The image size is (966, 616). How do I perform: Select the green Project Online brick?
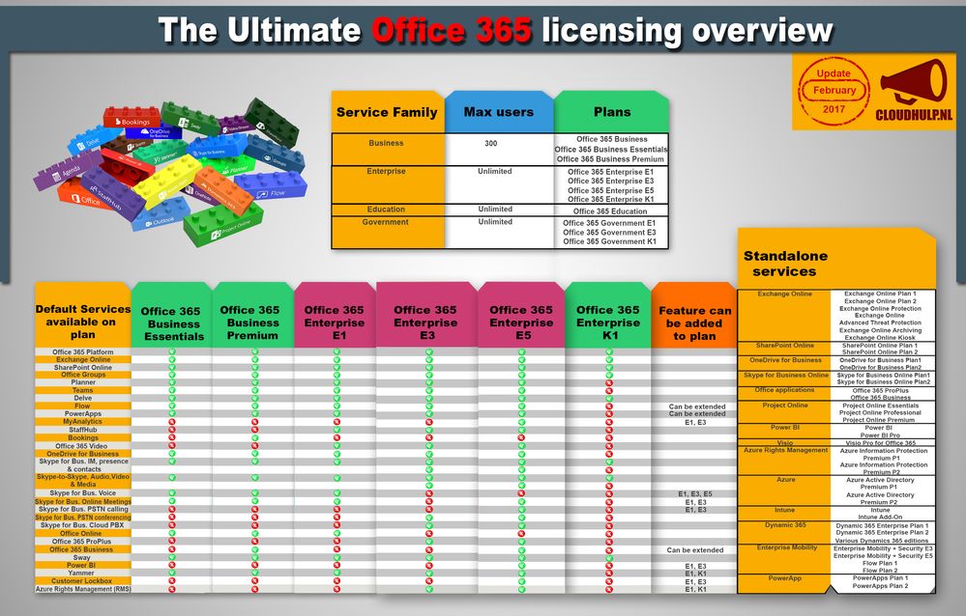tap(223, 227)
